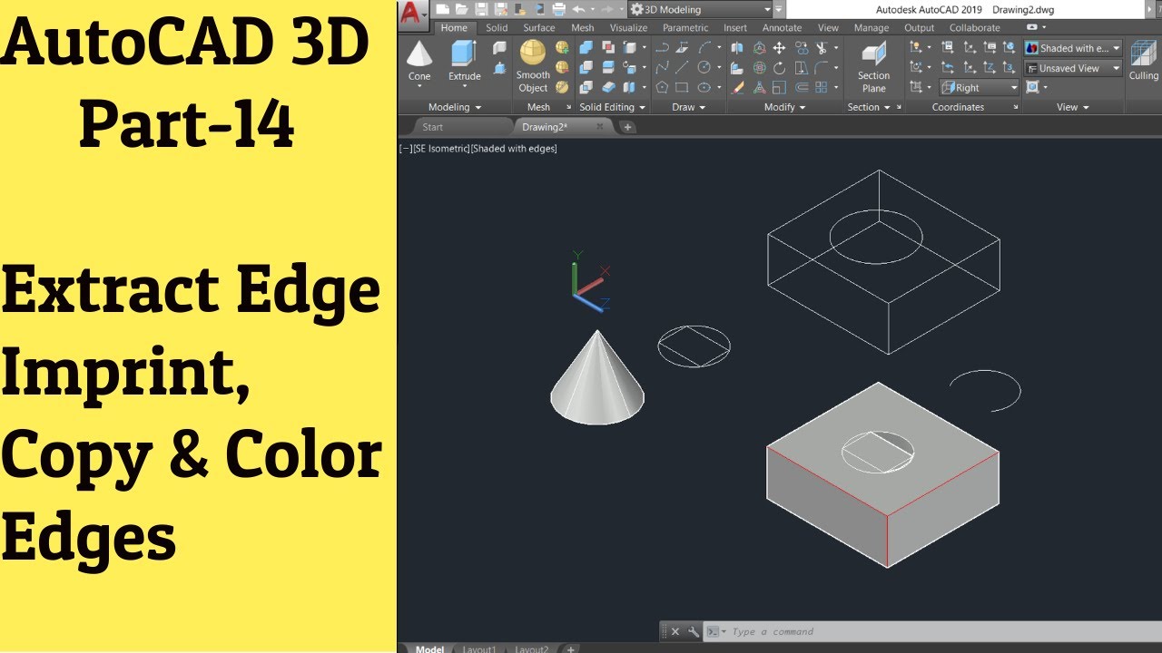
Task: Close the Drawing2 file tab
Action: (599, 127)
